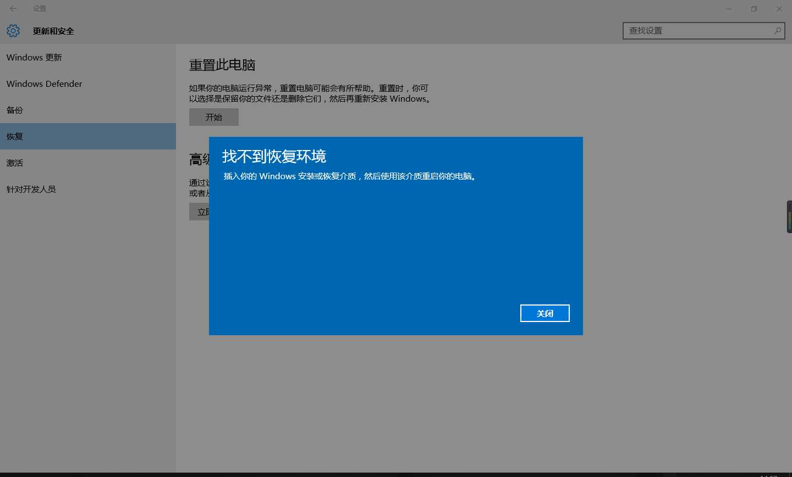Restore down the Settings window
The image size is (792, 477).
(x=754, y=9)
